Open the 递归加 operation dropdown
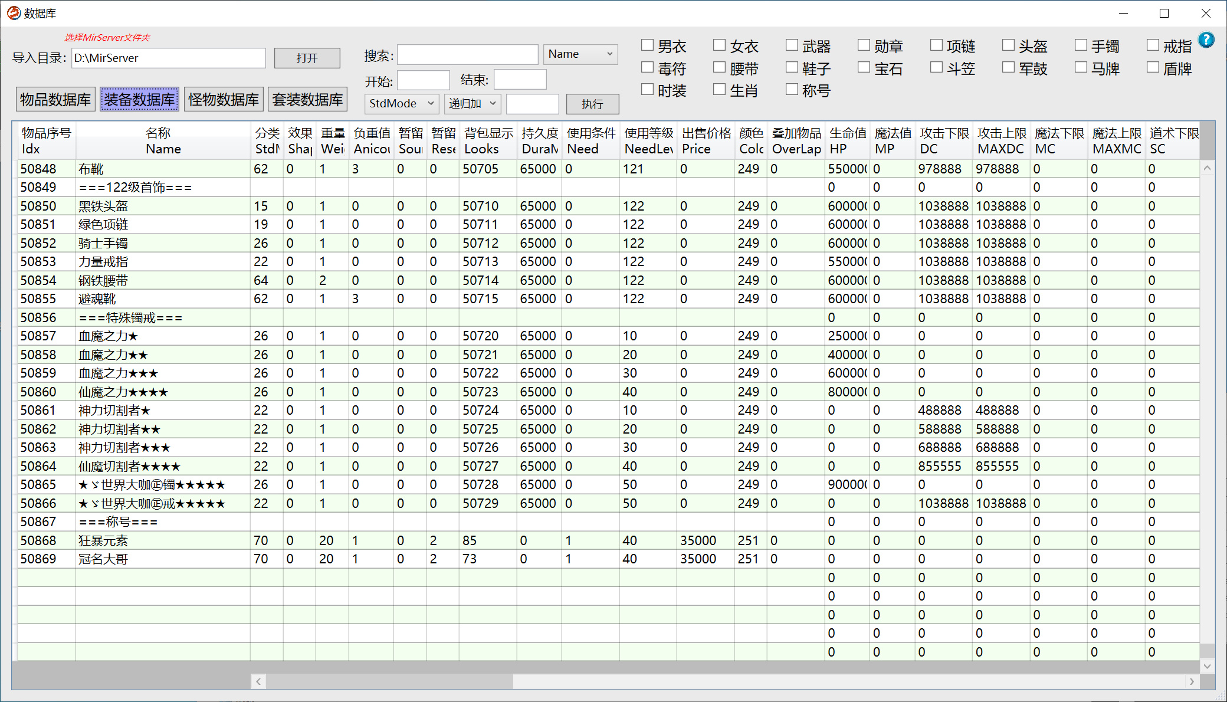This screenshot has height=702, width=1227. 473,104
